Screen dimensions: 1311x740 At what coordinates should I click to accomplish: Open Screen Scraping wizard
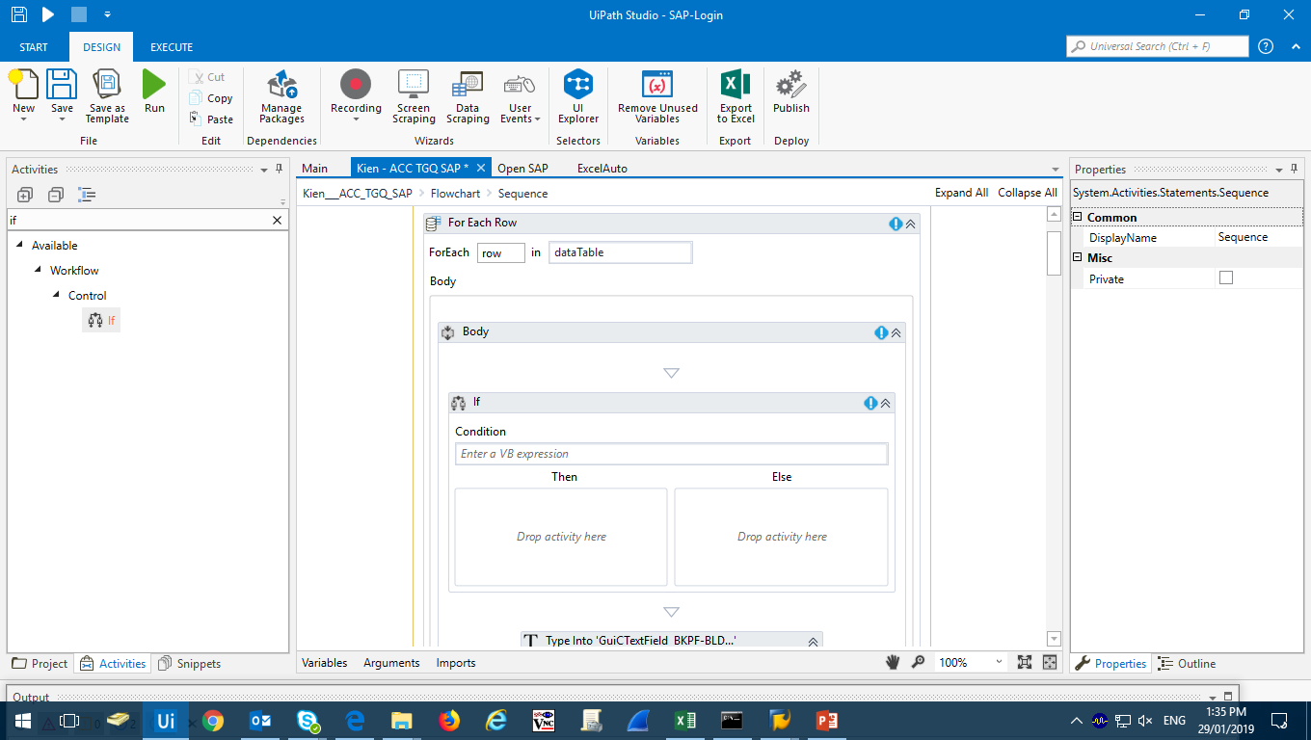click(414, 85)
